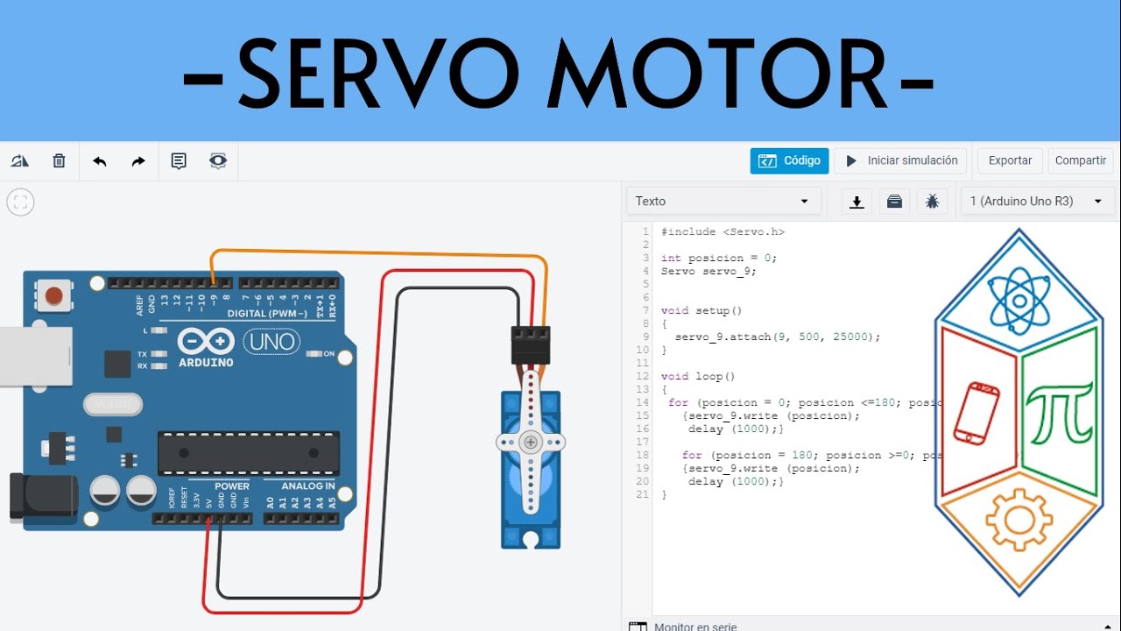Image resolution: width=1121 pixels, height=631 pixels.
Task: Open the libraries drawer icon
Action: click(894, 202)
